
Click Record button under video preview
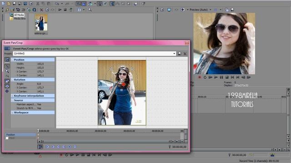pyautogui.click(x=200, y=77)
